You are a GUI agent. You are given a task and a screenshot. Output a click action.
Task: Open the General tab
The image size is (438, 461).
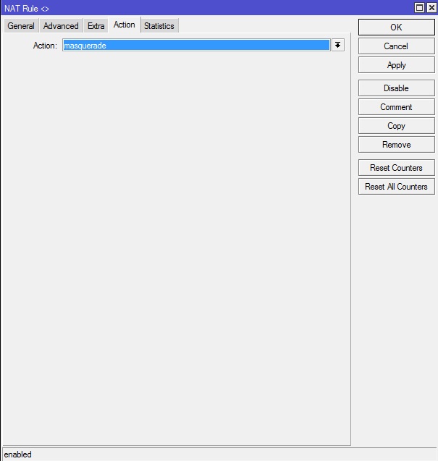[x=21, y=26]
